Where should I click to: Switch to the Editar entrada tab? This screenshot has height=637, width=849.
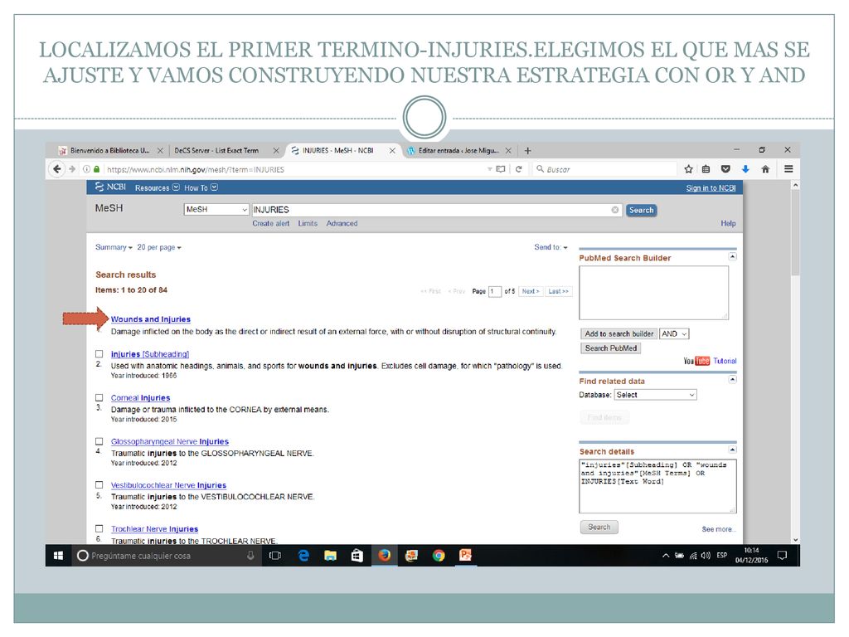pyautogui.click(x=458, y=151)
